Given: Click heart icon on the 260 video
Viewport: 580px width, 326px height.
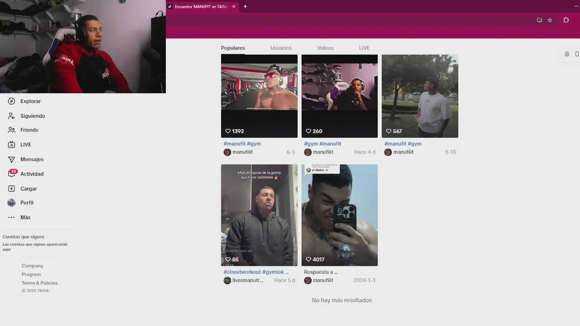Looking at the screenshot, I should tap(309, 131).
